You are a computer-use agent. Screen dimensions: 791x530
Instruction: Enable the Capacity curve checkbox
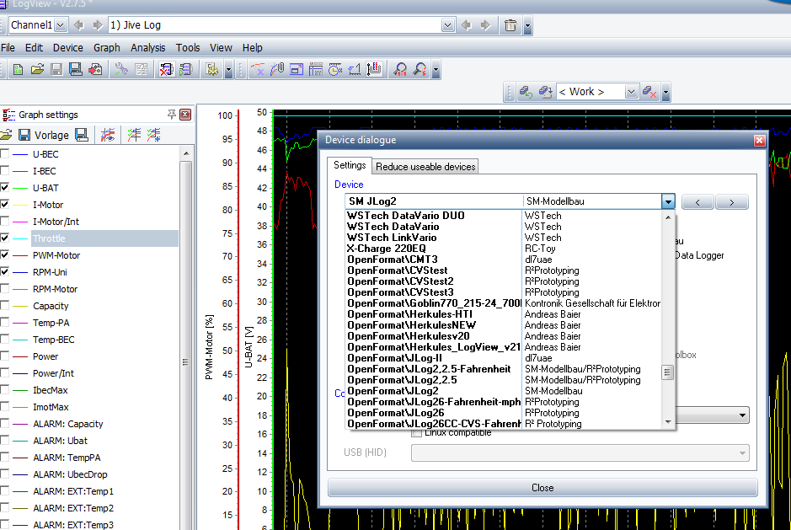click(x=4, y=305)
